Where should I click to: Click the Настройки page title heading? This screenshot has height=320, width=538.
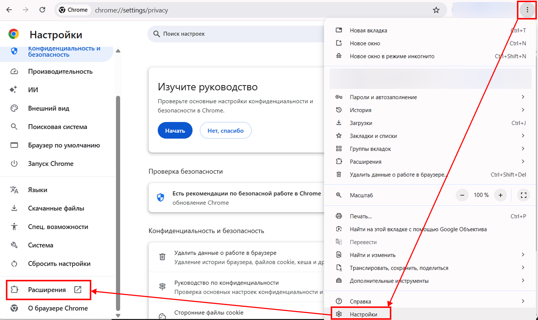56,35
